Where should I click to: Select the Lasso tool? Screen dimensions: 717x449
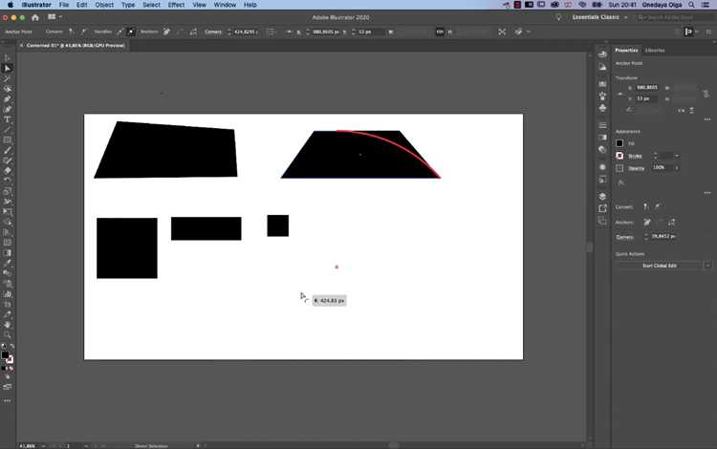tap(8, 89)
